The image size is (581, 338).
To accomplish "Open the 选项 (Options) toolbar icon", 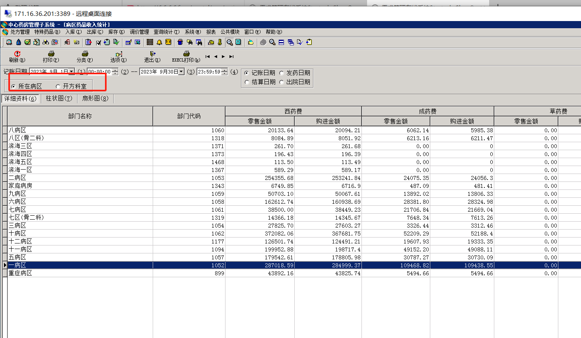I will [119, 54].
